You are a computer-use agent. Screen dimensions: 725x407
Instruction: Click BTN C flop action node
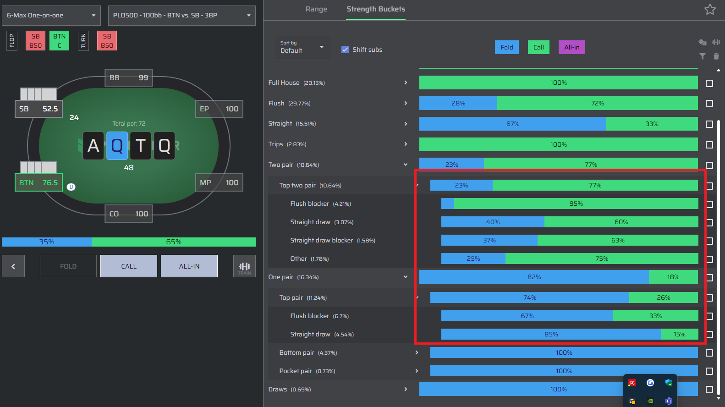point(59,41)
